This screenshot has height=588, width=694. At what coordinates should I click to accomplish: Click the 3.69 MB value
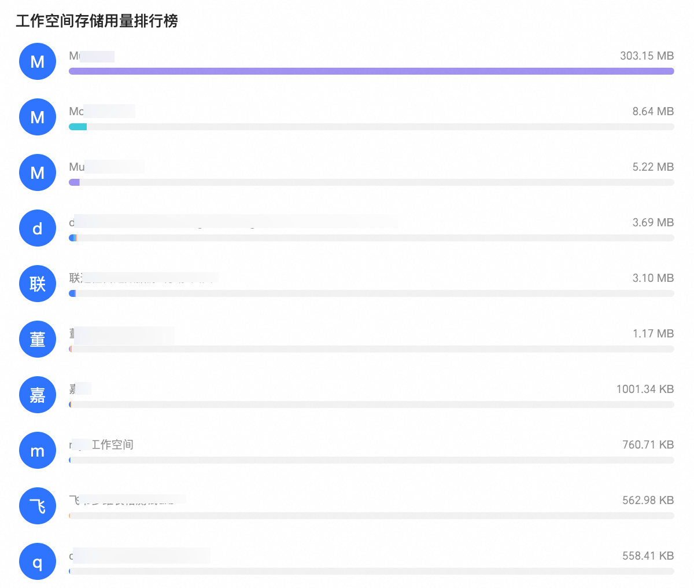click(653, 223)
